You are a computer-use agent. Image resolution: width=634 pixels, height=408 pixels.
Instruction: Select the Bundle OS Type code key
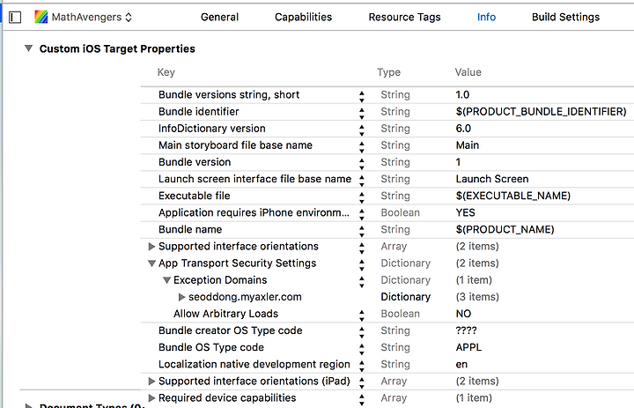(211, 347)
